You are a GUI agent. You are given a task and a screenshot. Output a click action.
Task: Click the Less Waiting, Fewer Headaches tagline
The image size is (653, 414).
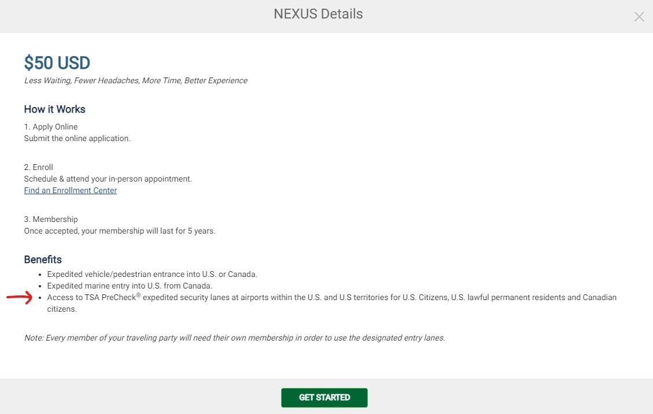coord(136,80)
